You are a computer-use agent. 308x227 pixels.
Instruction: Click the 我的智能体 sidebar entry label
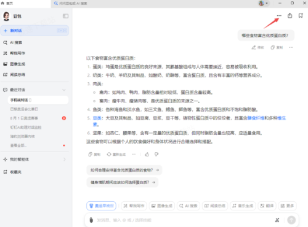point(20,160)
